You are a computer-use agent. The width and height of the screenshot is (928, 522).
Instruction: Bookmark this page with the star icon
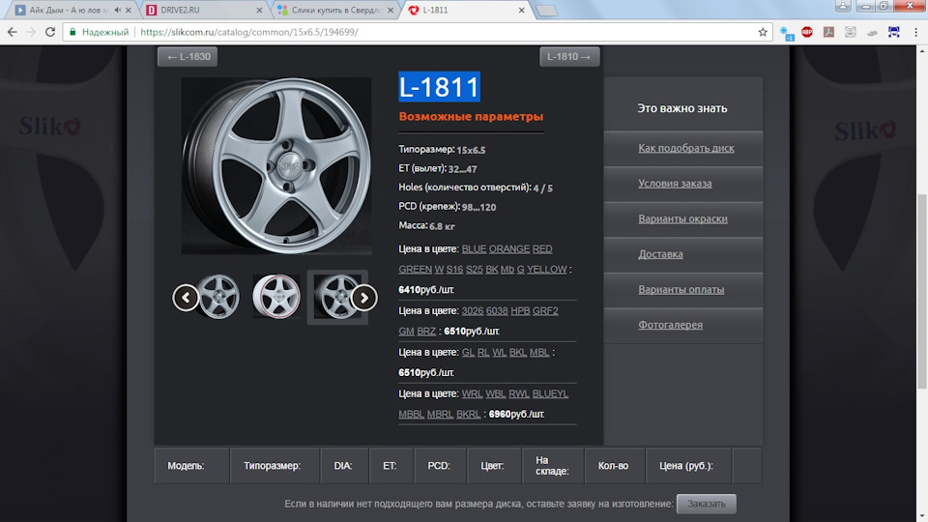[x=763, y=32]
